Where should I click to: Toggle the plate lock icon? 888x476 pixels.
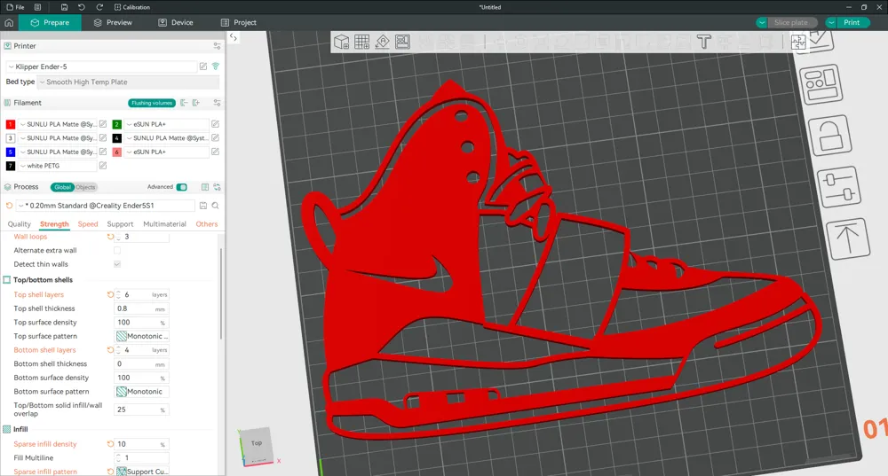click(829, 135)
